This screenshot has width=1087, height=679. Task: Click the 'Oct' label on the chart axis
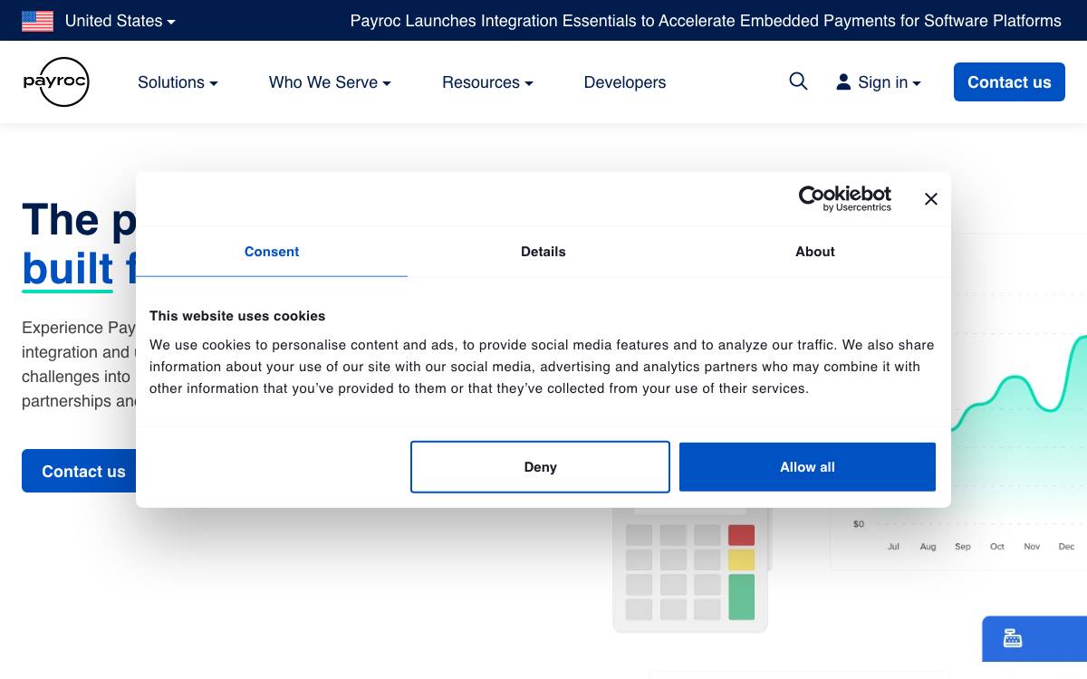997,547
